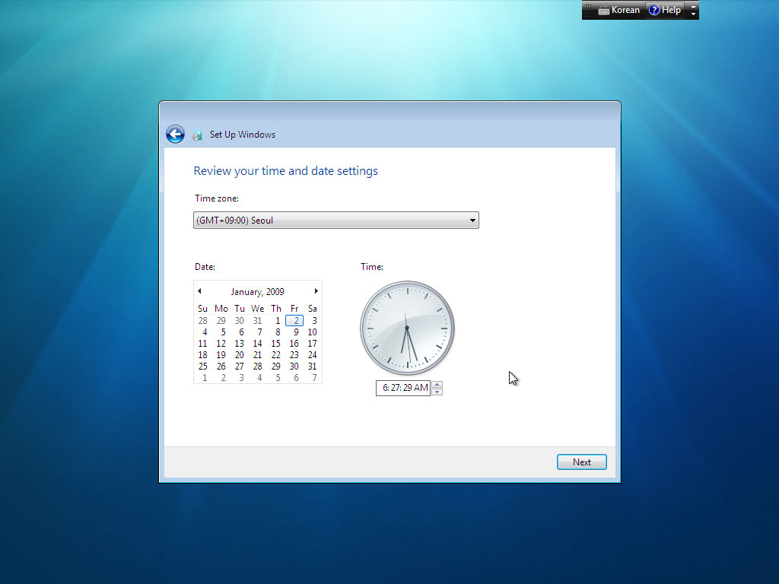Click the analog clock face
The width and height of the screenshot is (779, 584).
pyautogui.click(x=407, y=328)
